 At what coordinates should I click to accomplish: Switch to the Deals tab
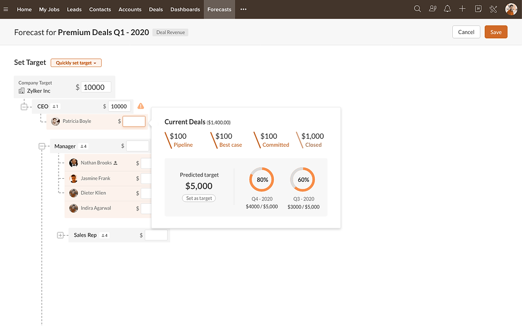(x=156, y=9)
